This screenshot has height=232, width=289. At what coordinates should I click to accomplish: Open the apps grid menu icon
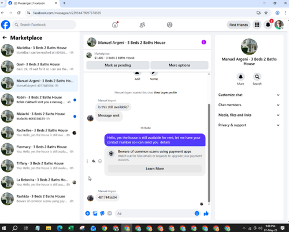tap(257, 25)
